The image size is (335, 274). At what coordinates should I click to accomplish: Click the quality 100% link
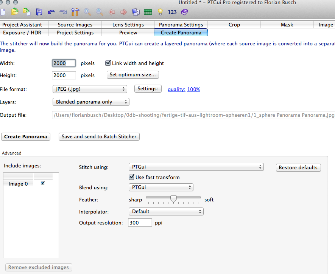(x=193, y=90)
